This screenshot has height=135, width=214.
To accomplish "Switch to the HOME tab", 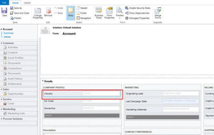I will point(15,3).
